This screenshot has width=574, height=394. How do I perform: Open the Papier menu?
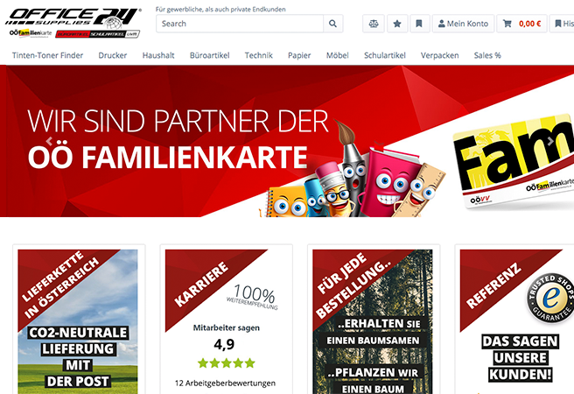click(x=299, y=55)
